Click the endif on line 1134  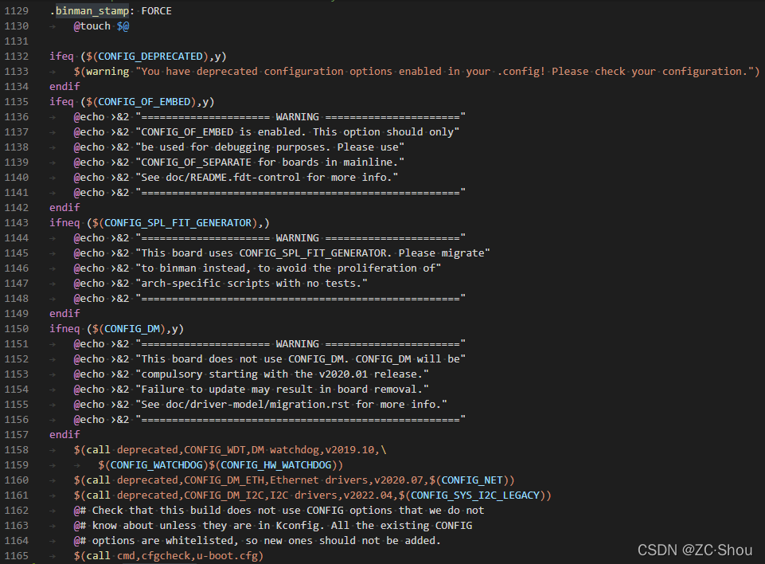click(x=64, y=86)
